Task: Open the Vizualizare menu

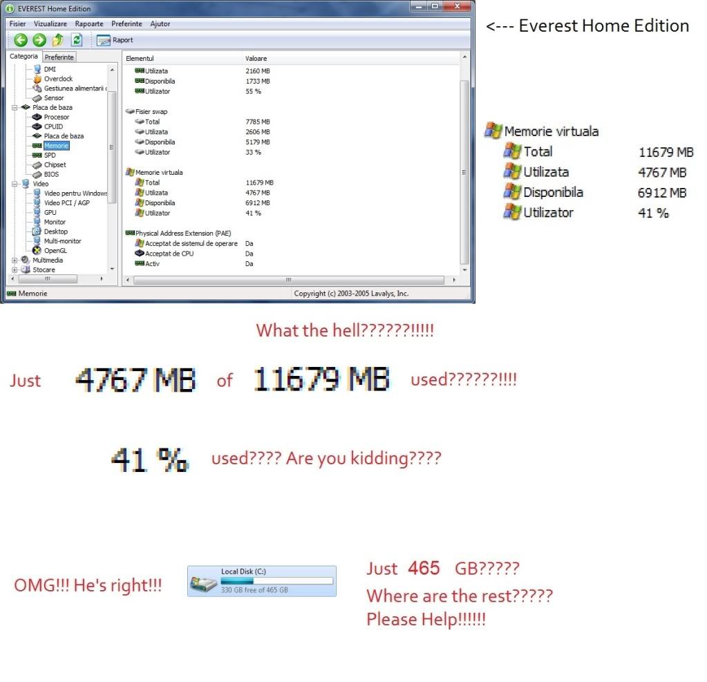Action: [50, 24]
